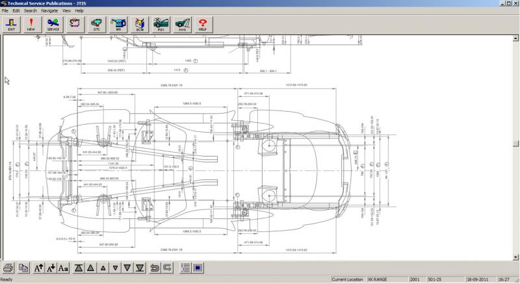This screenshot has width=520, height=284.
Task: Jump to document end with barred down-triangle
Action: coord(140,268)
